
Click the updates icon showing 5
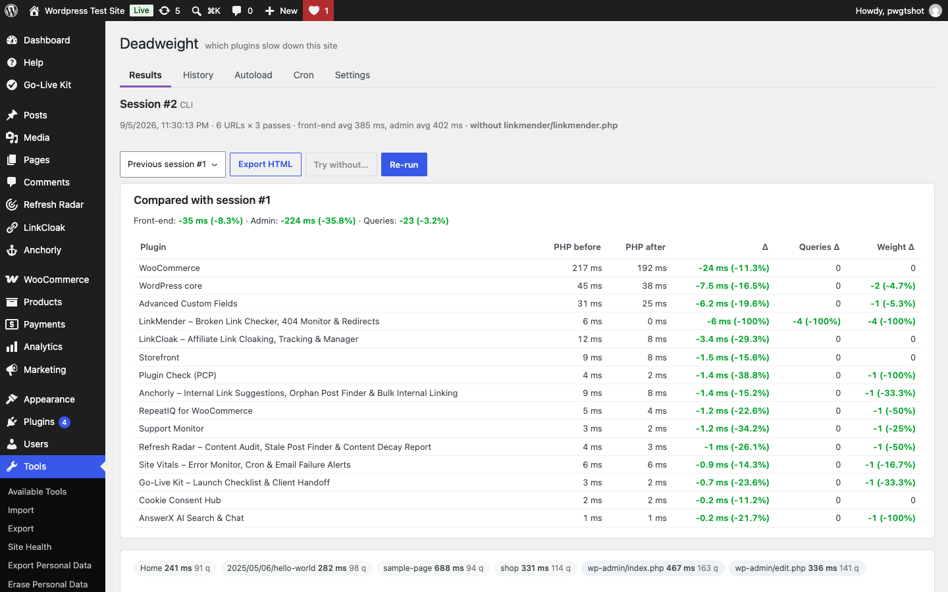tap(165, 11)
